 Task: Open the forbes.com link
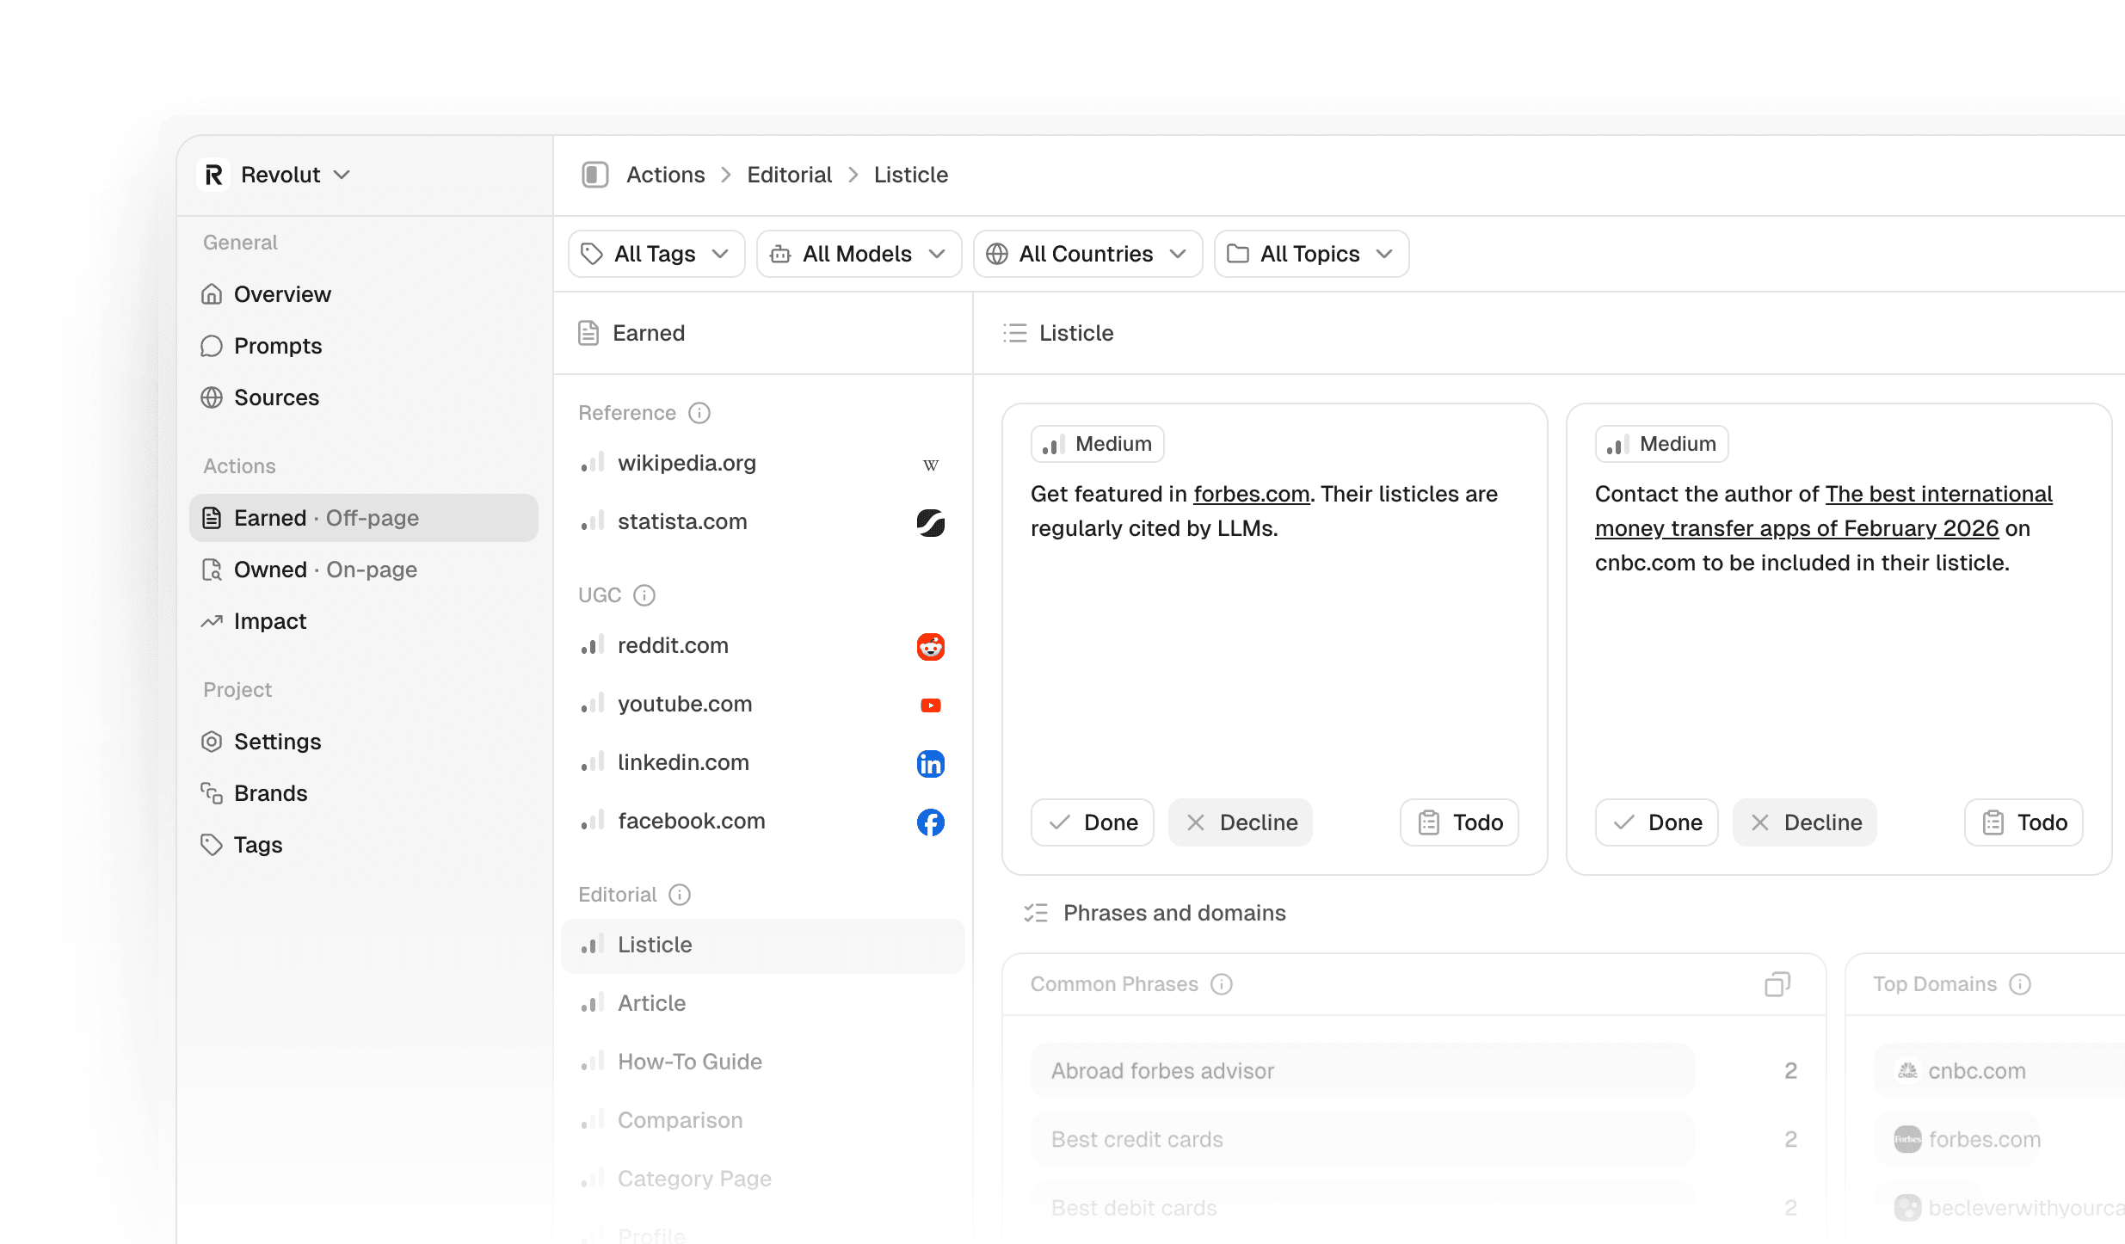(1251, 494)
